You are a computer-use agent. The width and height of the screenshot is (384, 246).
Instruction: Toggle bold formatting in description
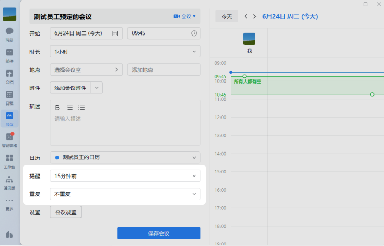point(57,108)
